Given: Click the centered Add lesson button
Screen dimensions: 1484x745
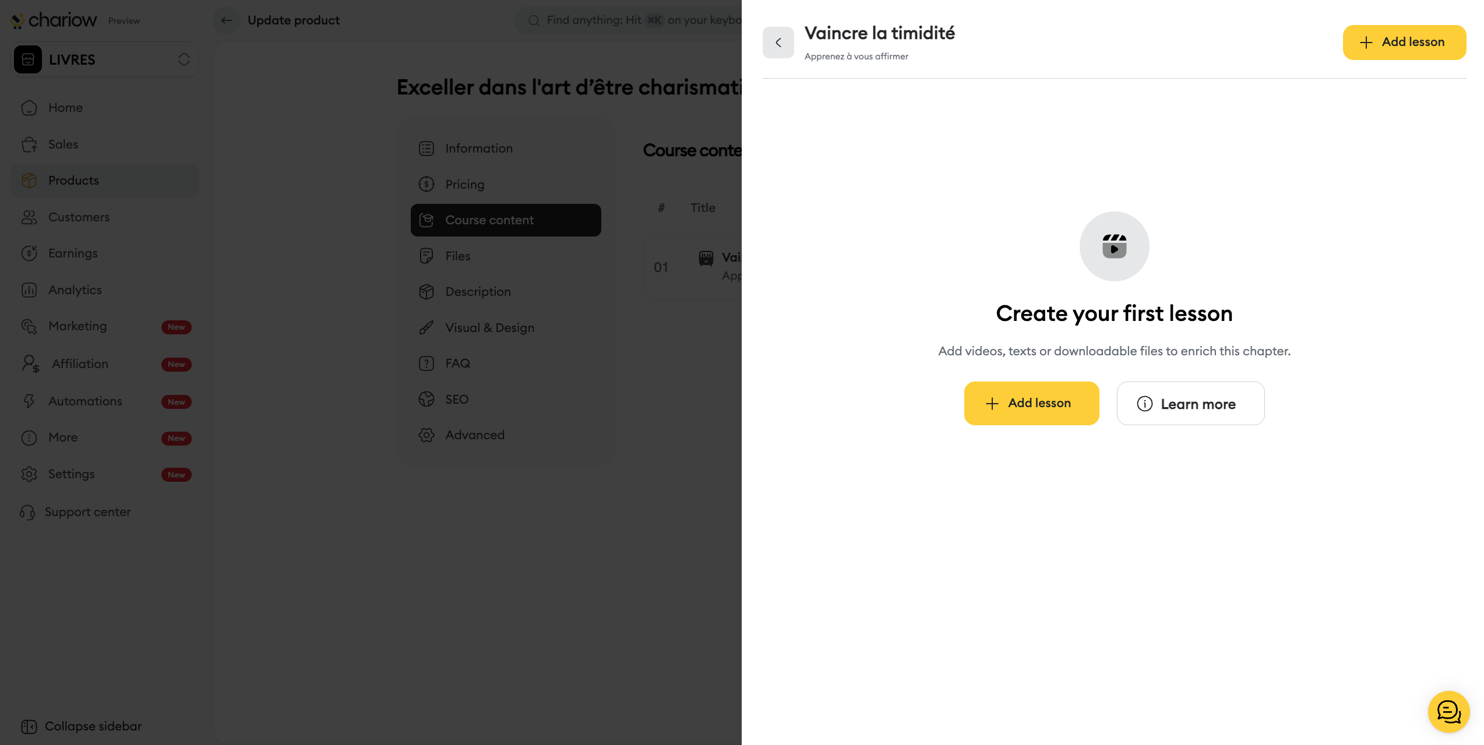Looking at the screenshot, I should tap(1031, 403).
